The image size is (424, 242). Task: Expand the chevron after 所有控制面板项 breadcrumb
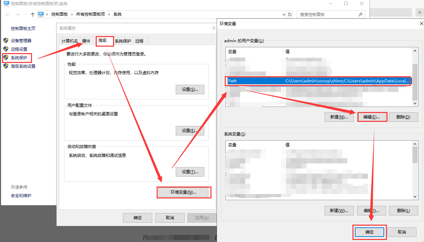[x=109, y=14]
